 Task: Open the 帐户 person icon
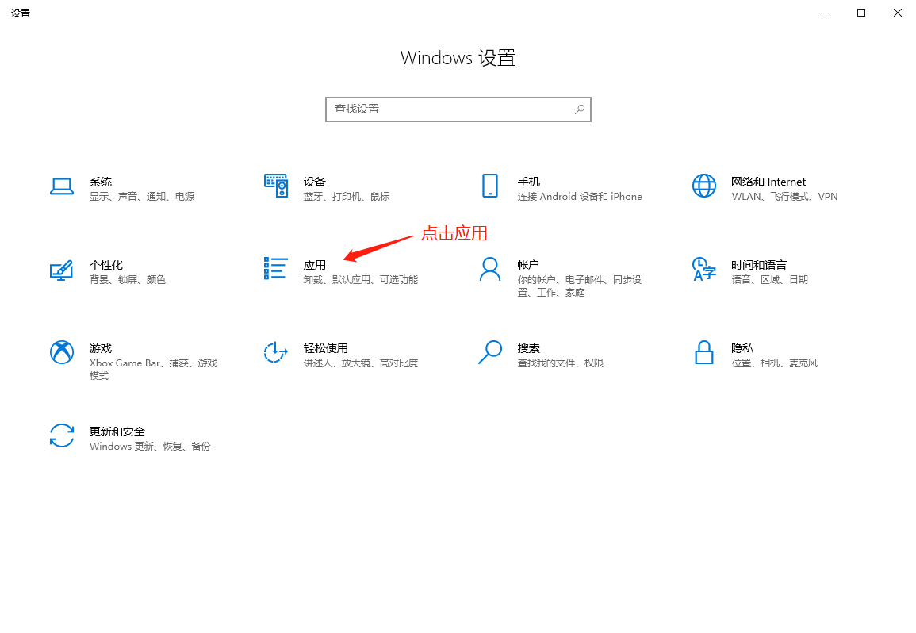point(490,270)
